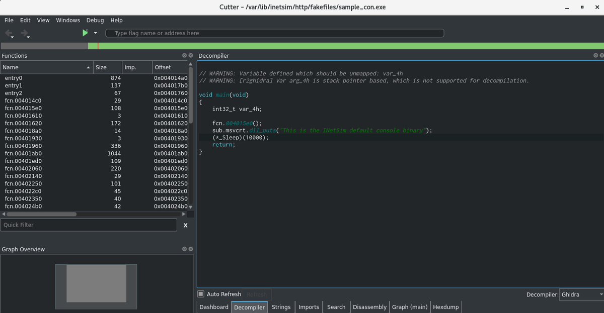
Task: Float the Graph Overview panel
Action: (184, 249)
